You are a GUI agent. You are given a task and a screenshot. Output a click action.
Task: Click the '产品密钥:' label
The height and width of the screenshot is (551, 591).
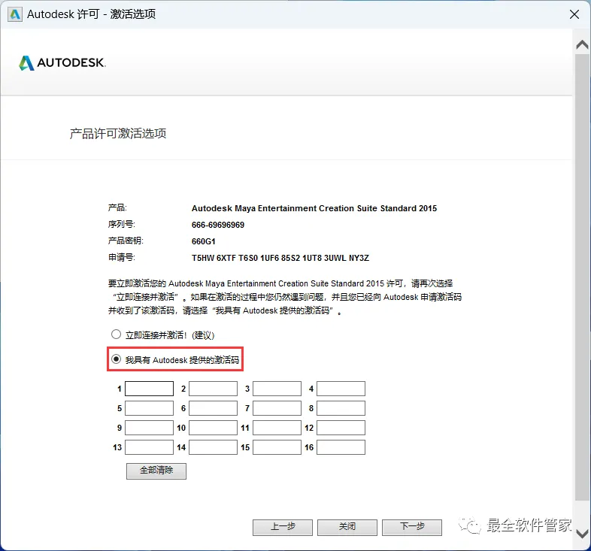[x=126, y=241]
